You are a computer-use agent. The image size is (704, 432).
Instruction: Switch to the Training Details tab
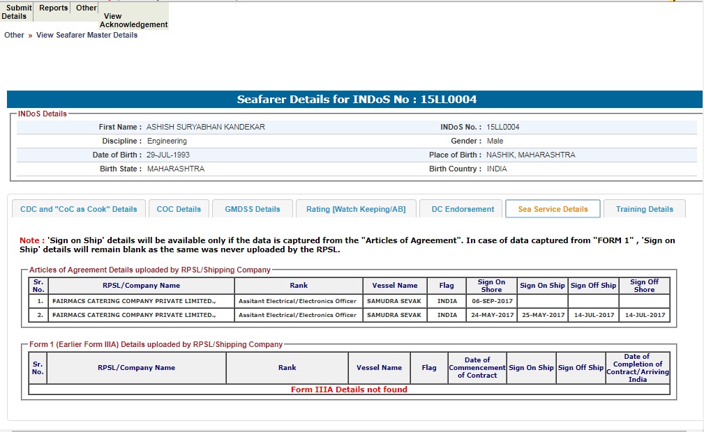(x=645, y=209)
